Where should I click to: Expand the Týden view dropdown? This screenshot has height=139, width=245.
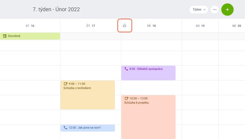point(199,10)
